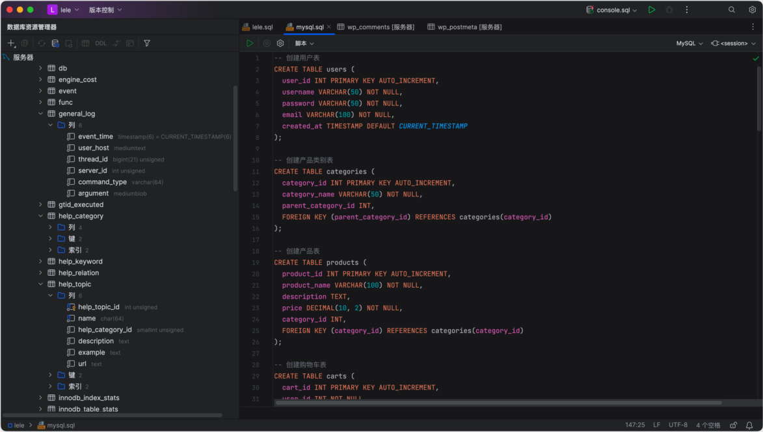Open the tab bar more options dots
Viewport: 763px width, 432px height.
pyautogui.click(x=753, y=27)
